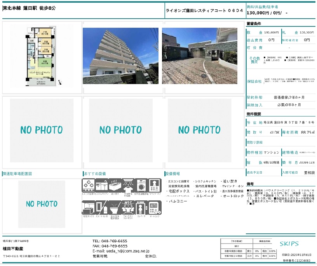Open the brick entrance courtyard photo

click(x=199, y=56)
